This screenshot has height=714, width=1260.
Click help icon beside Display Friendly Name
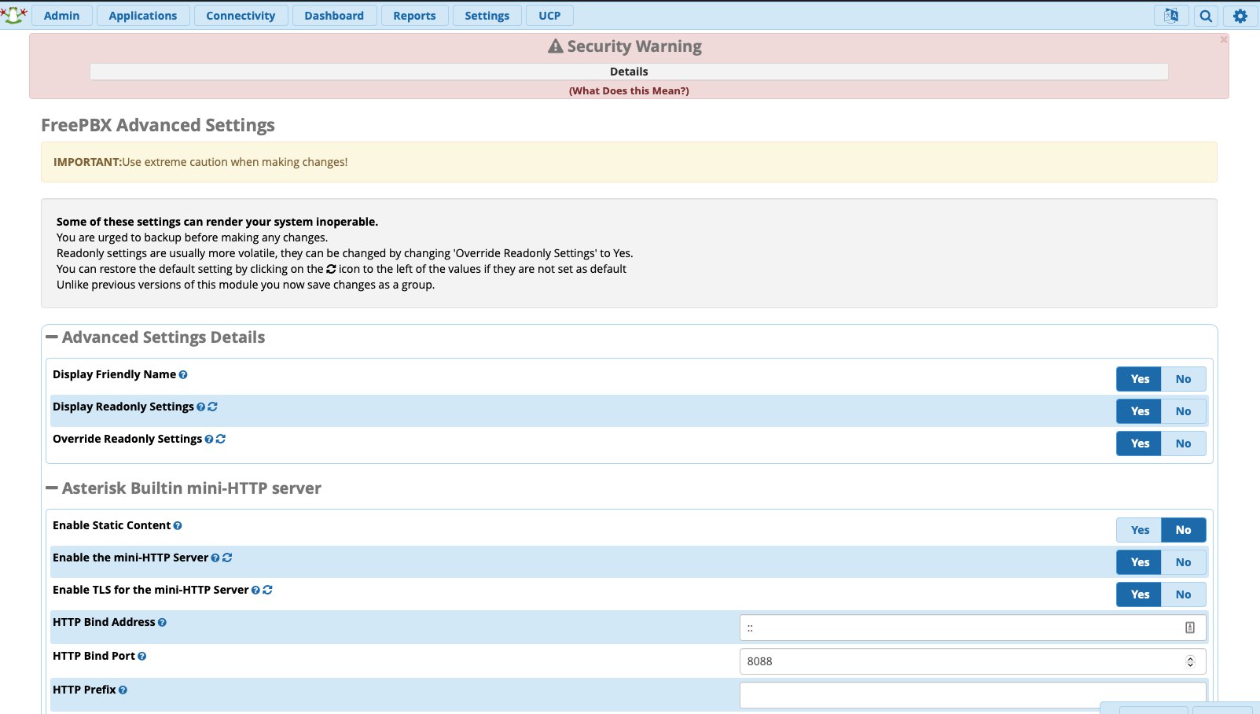[x=183, y=375]
